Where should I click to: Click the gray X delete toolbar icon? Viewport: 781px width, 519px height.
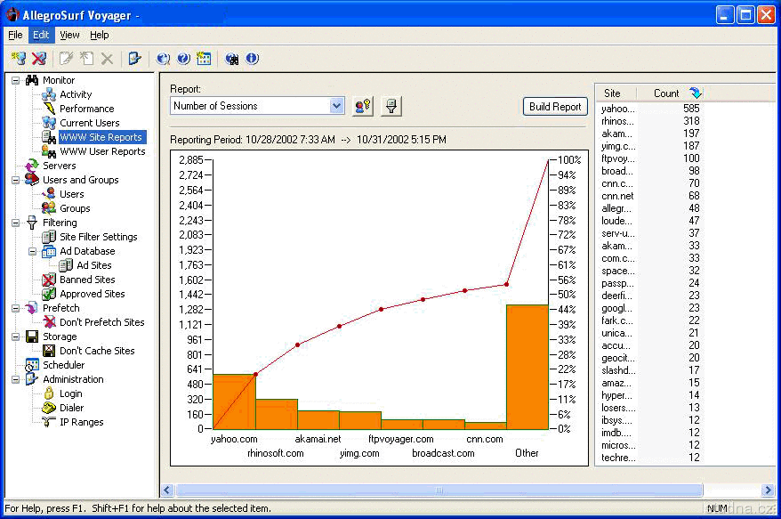click(107, 59)
